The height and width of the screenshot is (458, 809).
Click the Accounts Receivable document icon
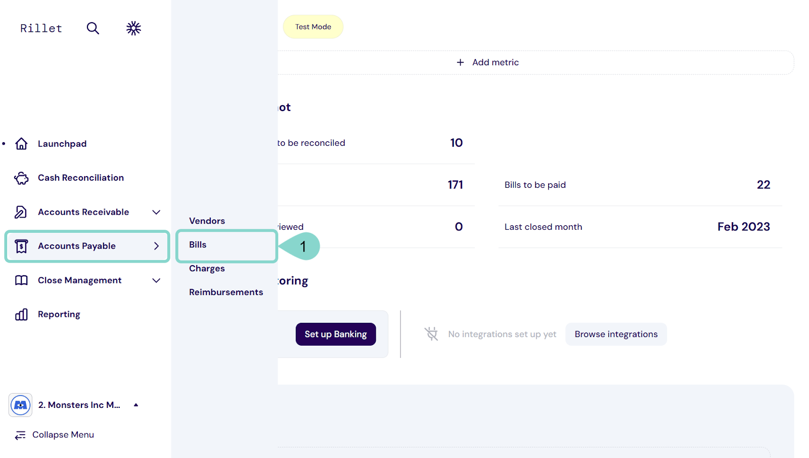click(x=21, y=212)
